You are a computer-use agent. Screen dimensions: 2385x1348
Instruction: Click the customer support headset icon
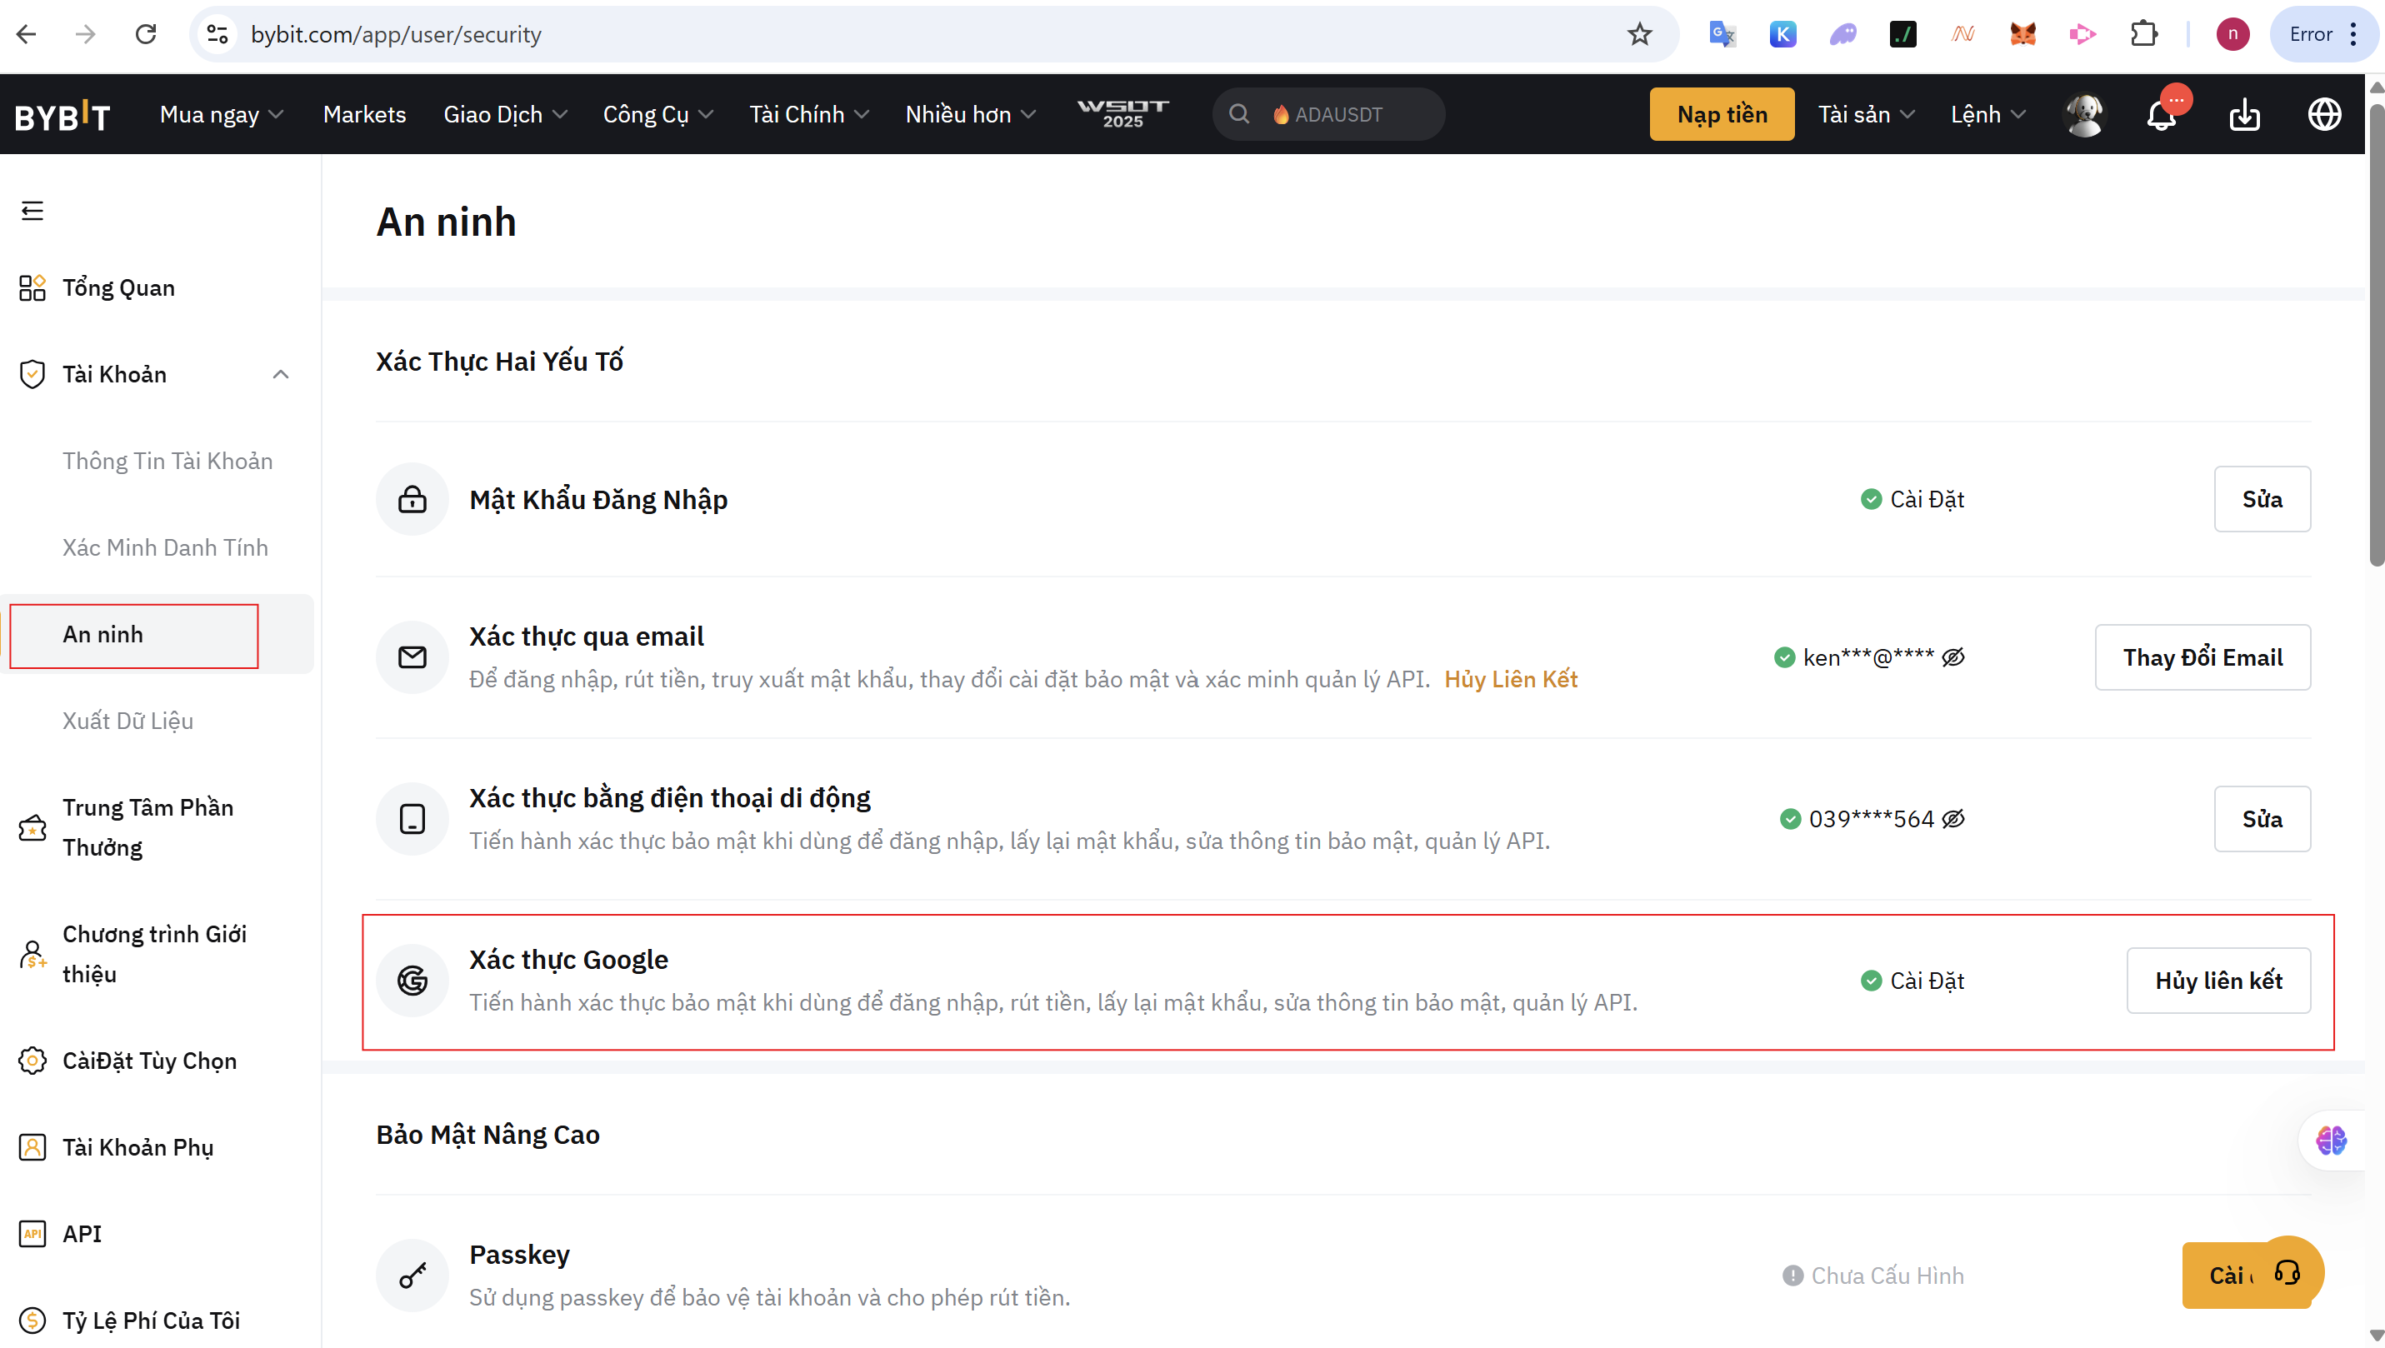pyautogui.click(x=2287, y=1272)
